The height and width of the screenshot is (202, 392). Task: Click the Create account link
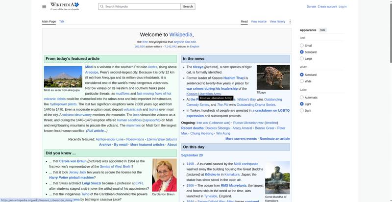(x=327, y=6)
